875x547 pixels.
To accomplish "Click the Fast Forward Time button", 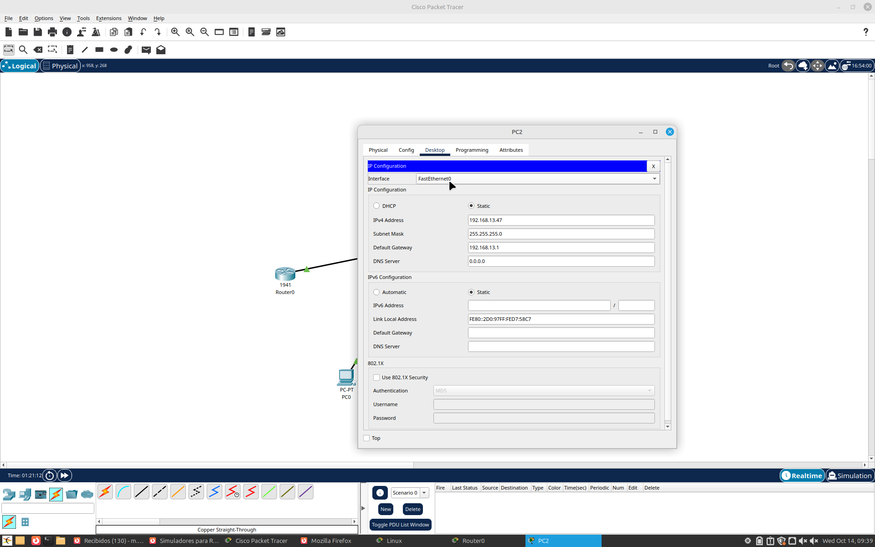I will [65, 475].
